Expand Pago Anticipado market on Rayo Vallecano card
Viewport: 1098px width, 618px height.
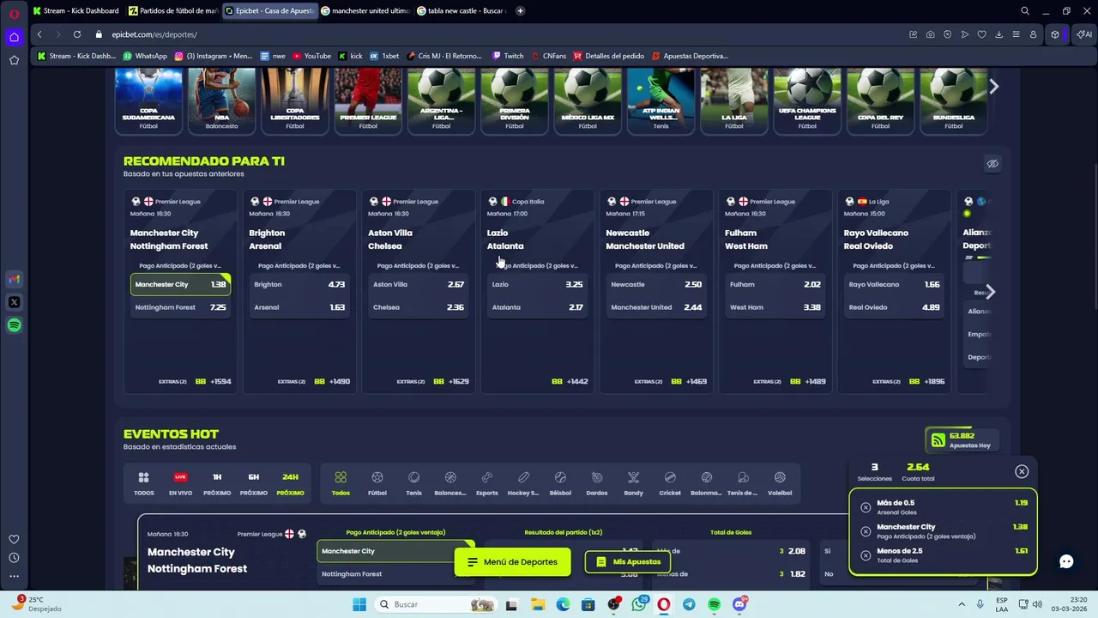(x=894, y=265)
